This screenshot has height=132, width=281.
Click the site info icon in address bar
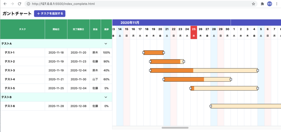tap(29, 4)
